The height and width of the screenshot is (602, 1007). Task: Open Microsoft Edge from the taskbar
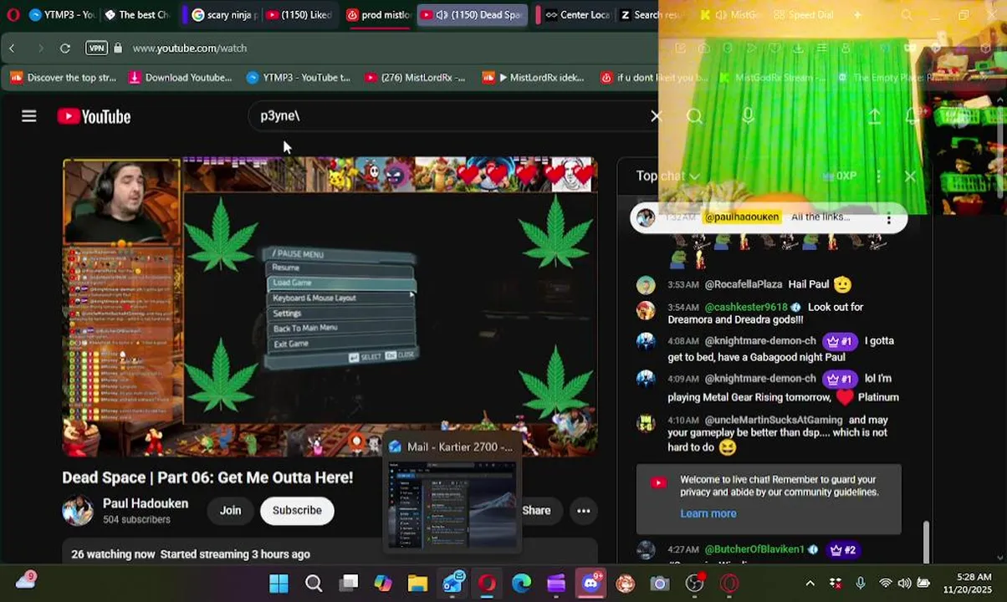[x=521, y=583]
